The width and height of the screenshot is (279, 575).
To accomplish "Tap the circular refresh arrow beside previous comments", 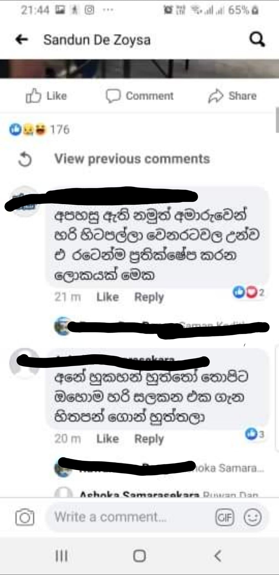I will click(x=25, y=160).
